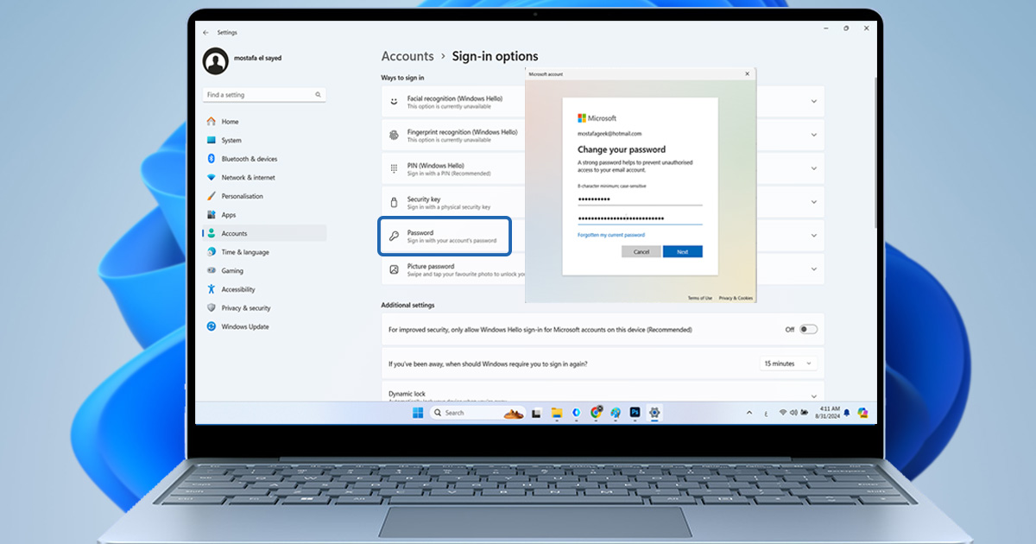The width and height of the screenshot is (1036, 544).
Task: Click the Next button in the dialog
Action: [x=683, y=251]
